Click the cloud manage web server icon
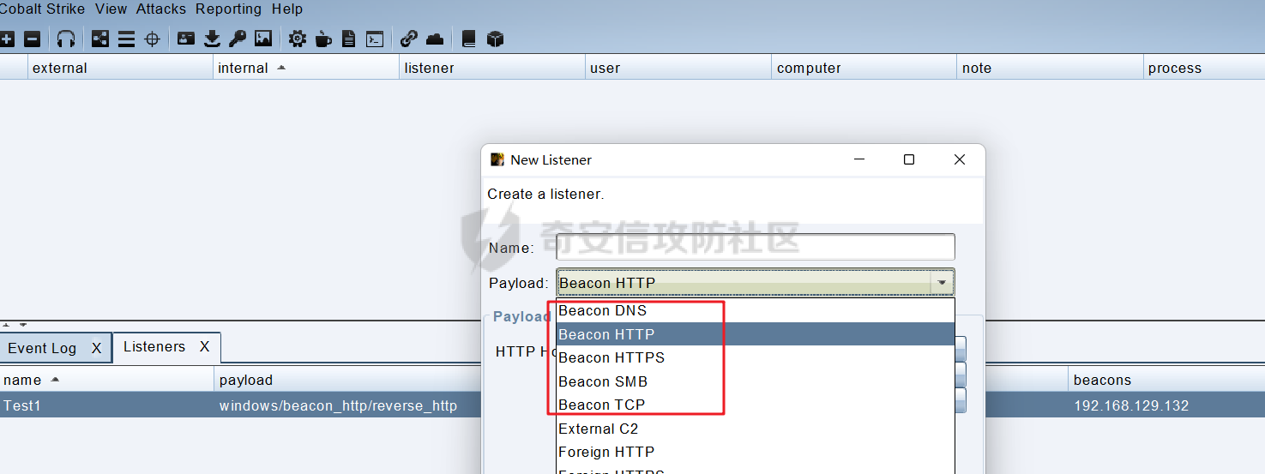The height and width of the screenshot is (474, 1265). click(x=435, y=39)
